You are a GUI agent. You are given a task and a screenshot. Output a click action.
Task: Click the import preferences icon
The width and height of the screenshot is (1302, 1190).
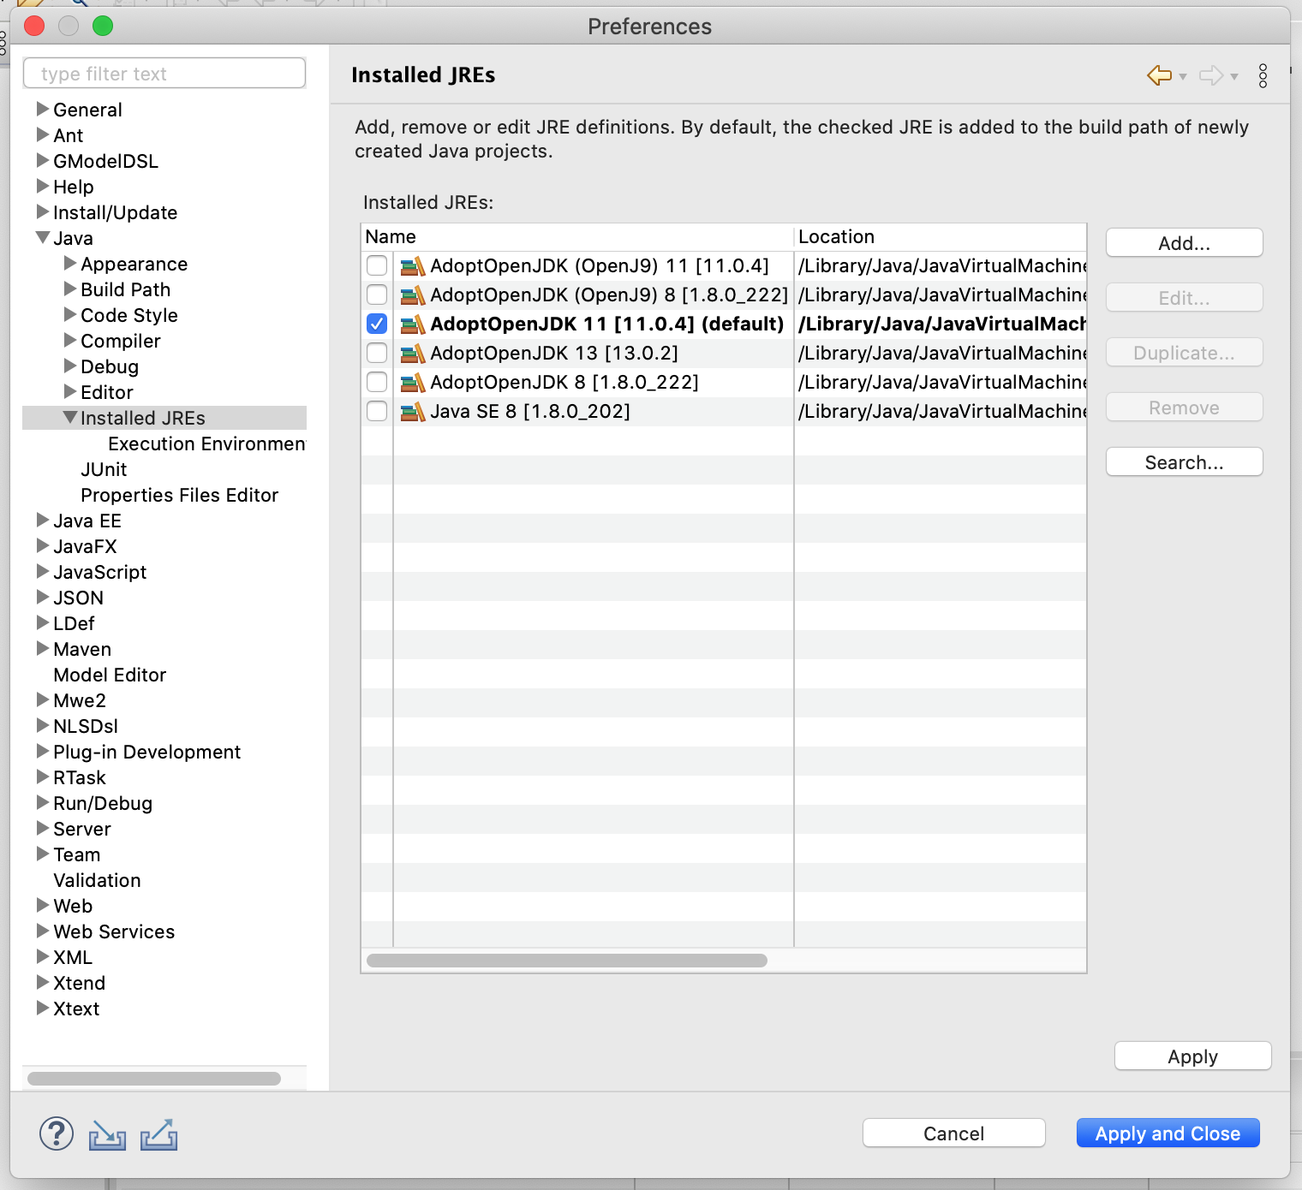pyautogui.click(x=107, y=1135)
